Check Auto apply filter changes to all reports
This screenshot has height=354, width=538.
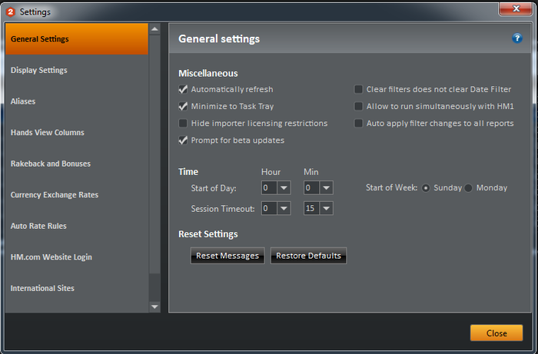(x=358, y=124)
